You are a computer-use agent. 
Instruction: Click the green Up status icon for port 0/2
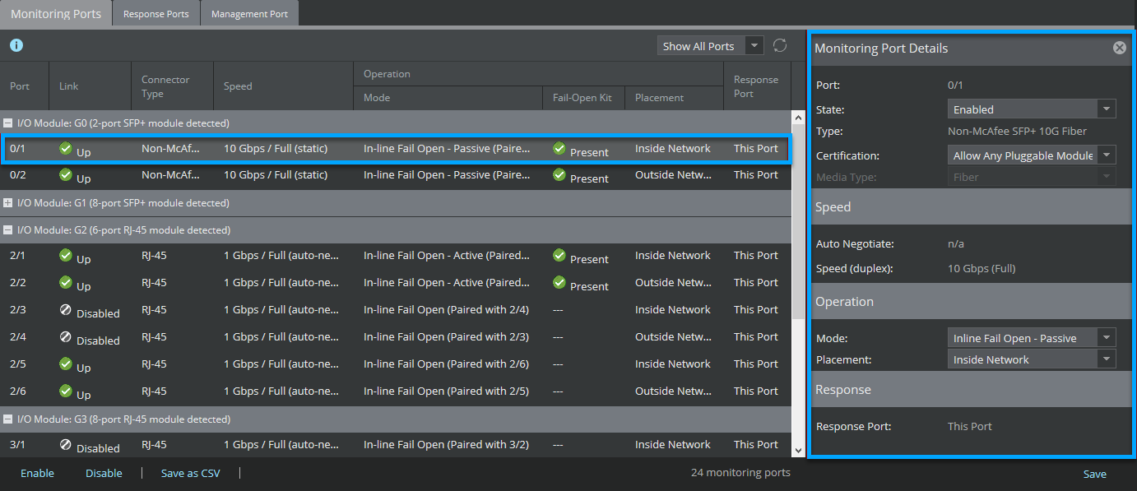coord(66,175)
